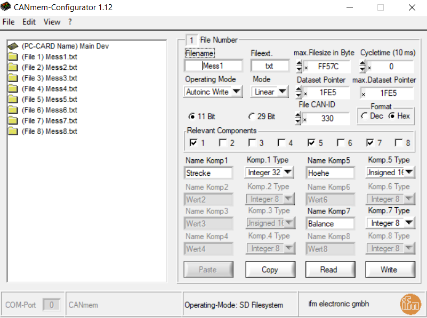Click the File CAN-ID spinner arrows
Image resolution: width=427 pixels, height=318 pixels.
[x=298, y=119]
